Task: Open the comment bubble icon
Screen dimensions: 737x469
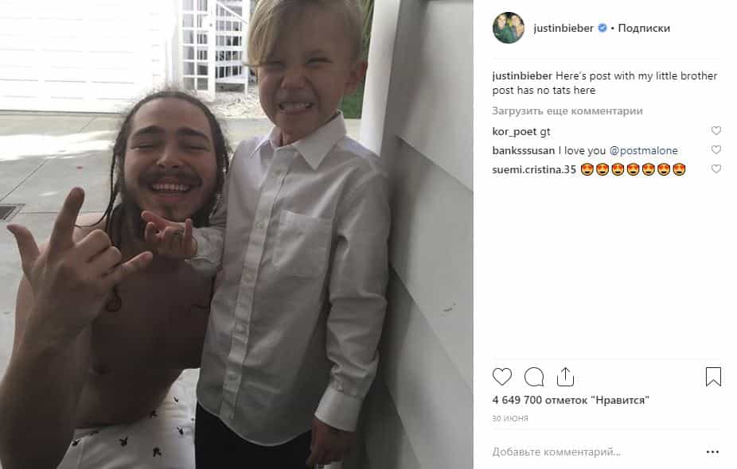Action: pyautogui.click(x=534, y=377)
